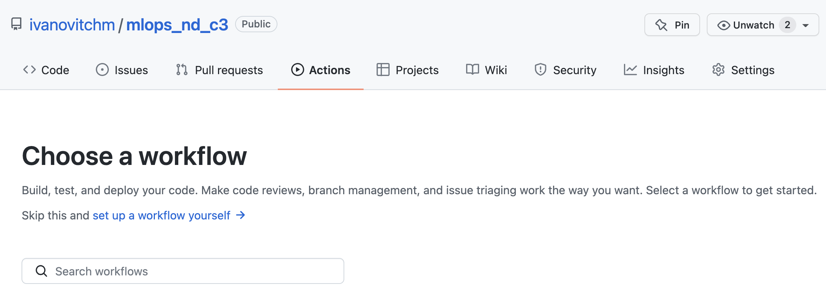This screenshot has height=298, width=826.
Task: Click the Settings gear icon
Action: coord(718,70)
